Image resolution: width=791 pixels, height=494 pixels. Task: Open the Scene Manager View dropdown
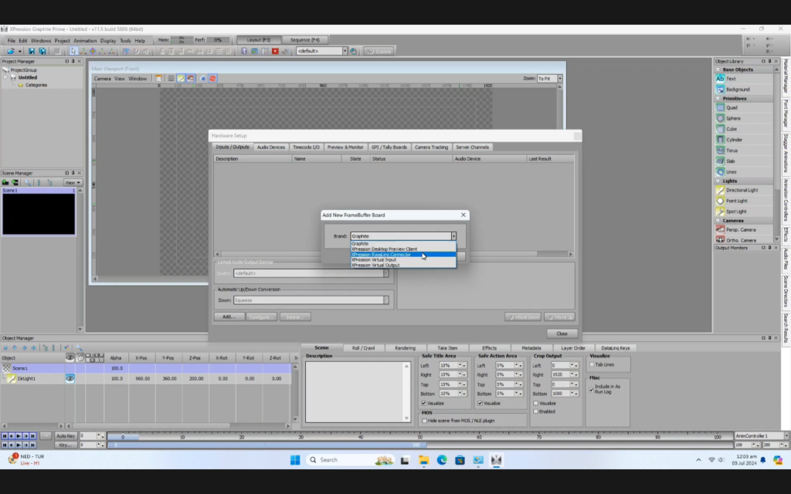click(x=72, y=182)
